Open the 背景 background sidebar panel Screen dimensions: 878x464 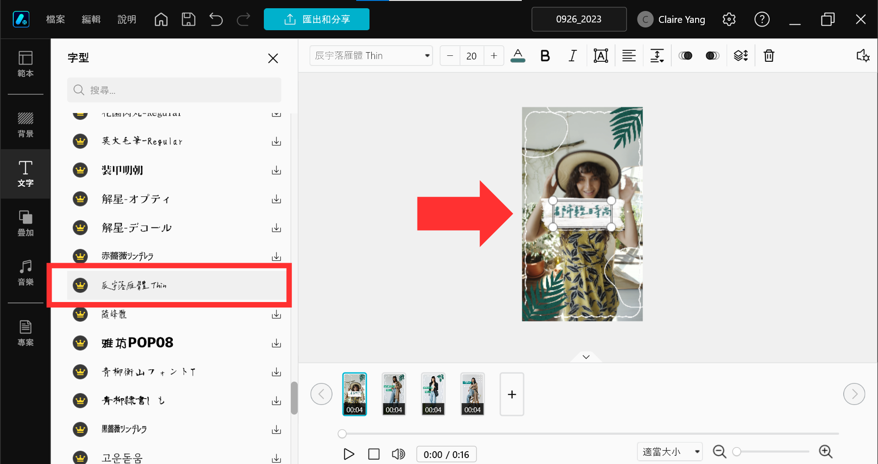(x=26, y=124)
